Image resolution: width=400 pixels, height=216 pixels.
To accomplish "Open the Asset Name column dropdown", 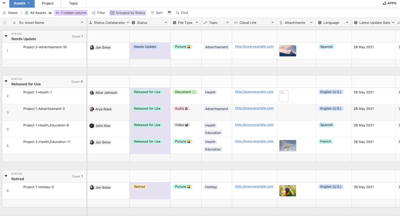I will pyautogui.click(x=82, y=23).
